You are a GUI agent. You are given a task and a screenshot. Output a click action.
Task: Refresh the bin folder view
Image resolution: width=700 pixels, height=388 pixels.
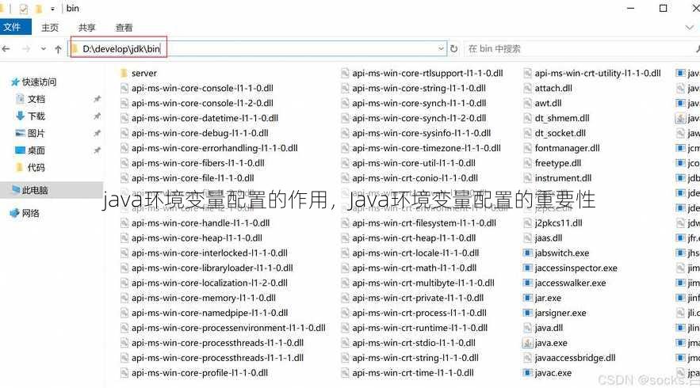tap(454, 48)
